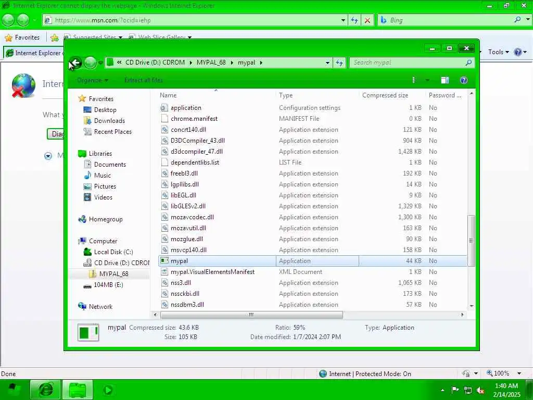Click CD Drive (D:) CDROM in the breadcrumb

tap(155, 63)
